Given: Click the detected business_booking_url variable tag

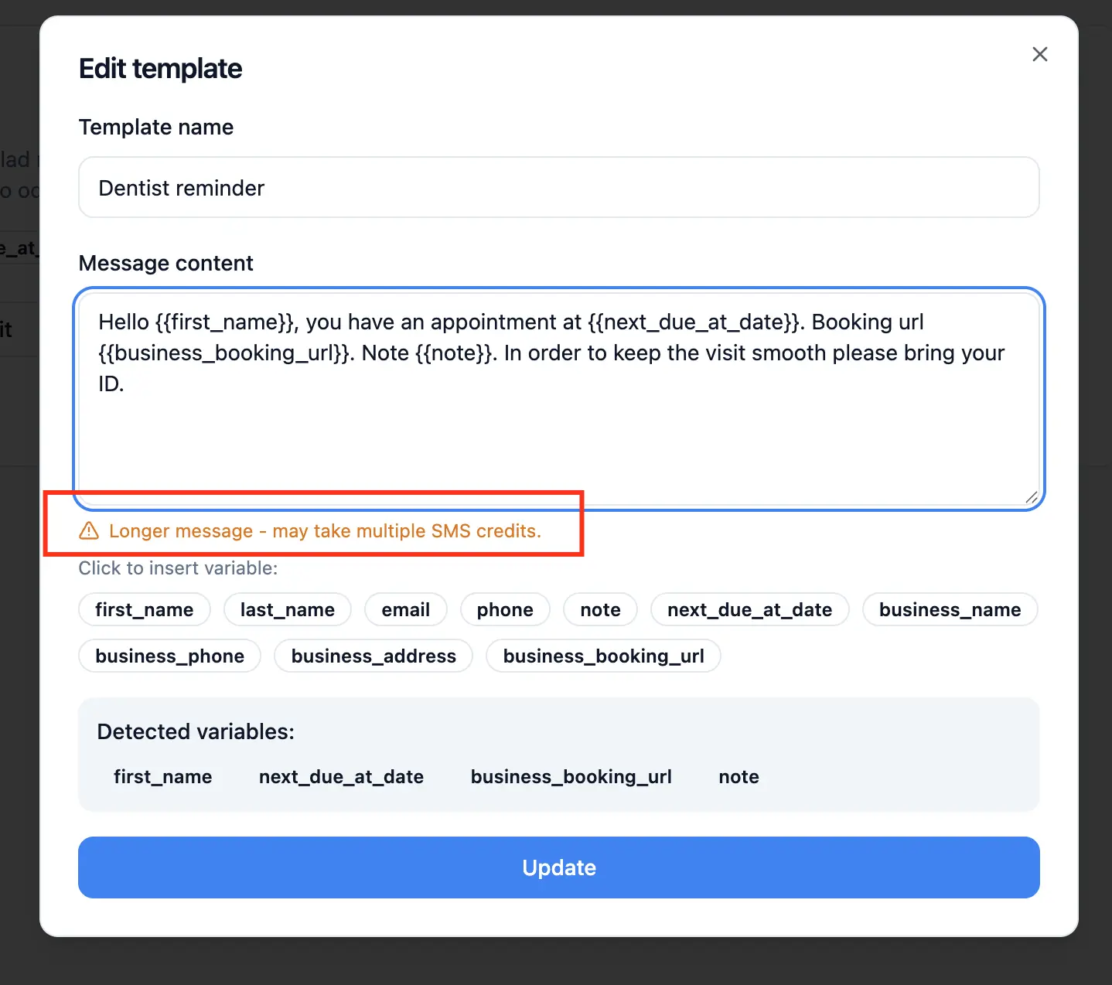Looking at the screenshot, I should [571, 777].
